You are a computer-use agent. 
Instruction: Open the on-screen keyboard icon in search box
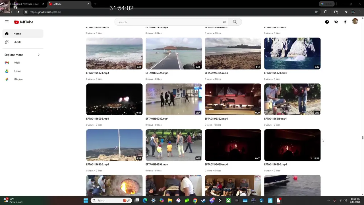pos(224,22)
